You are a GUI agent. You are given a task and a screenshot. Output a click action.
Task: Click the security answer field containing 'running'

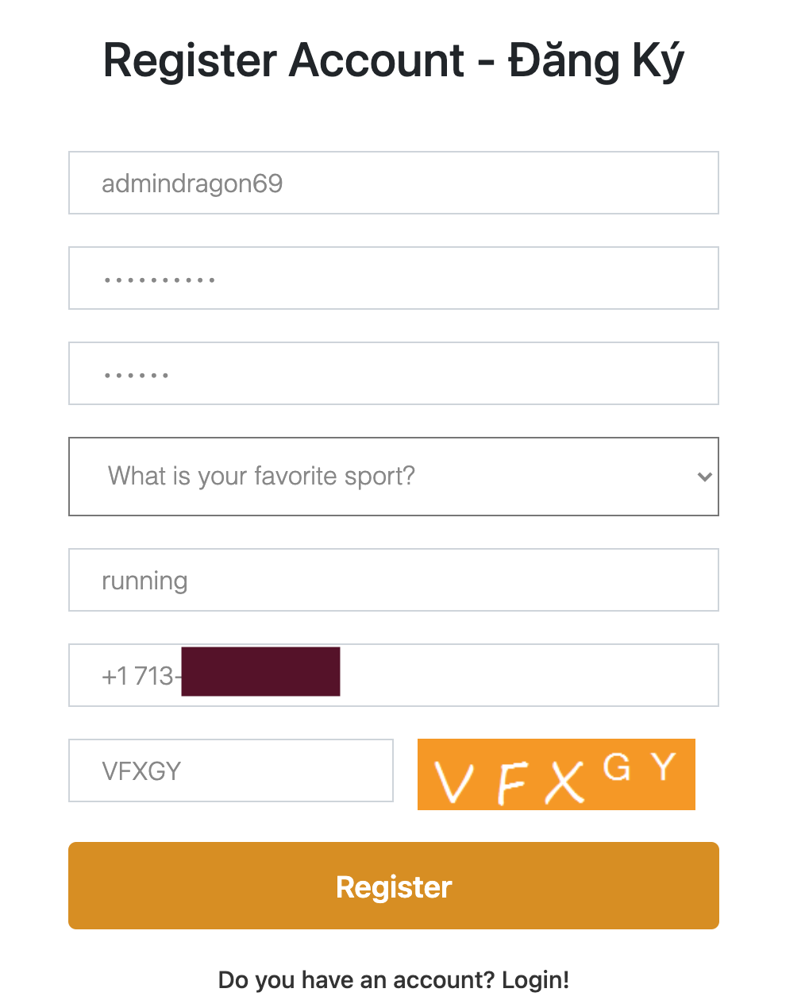(394, 580)
